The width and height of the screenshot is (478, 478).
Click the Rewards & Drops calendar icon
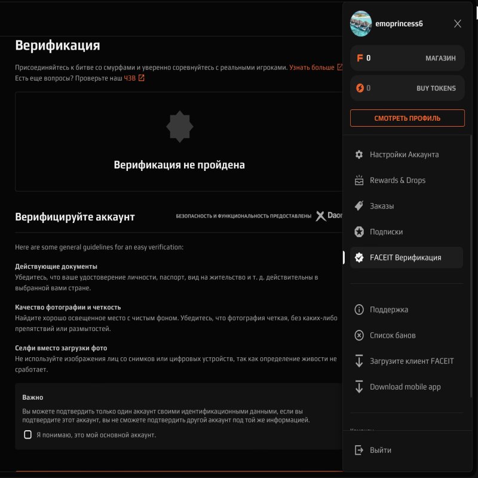tap(358, 180)
